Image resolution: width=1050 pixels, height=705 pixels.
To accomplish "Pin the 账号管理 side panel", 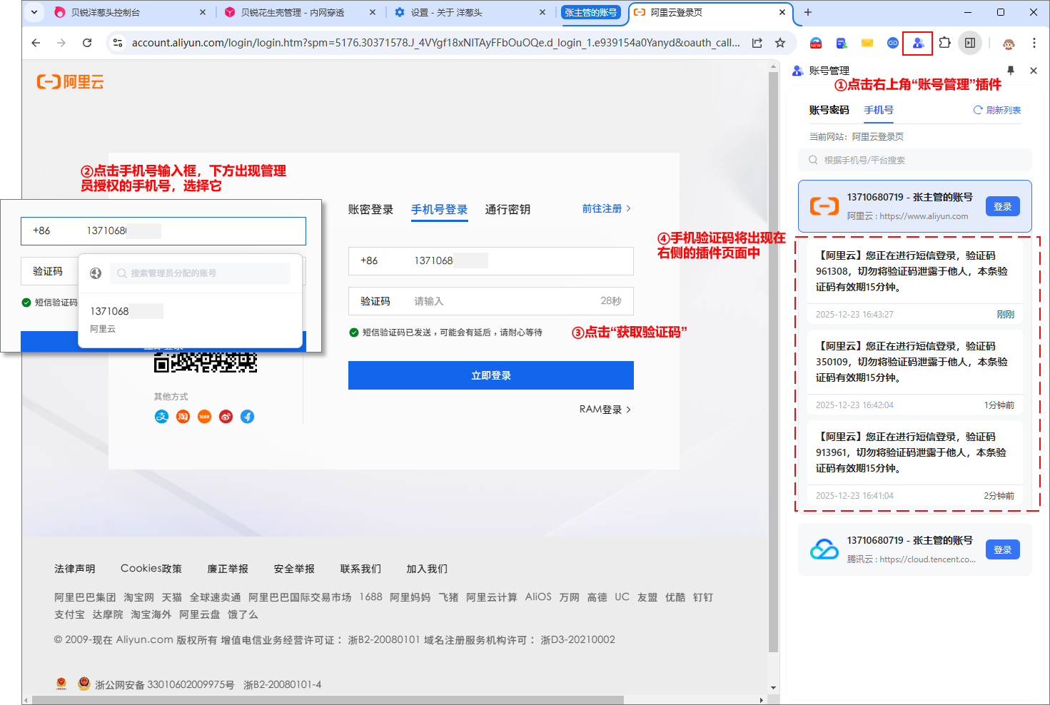I will point(1010,71).
